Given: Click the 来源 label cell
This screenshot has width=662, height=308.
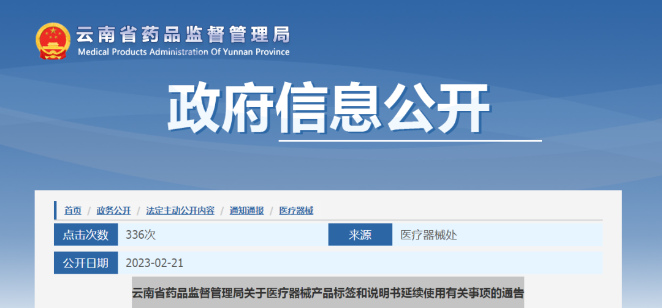Looking at the screenshot, I should point(360,235).
